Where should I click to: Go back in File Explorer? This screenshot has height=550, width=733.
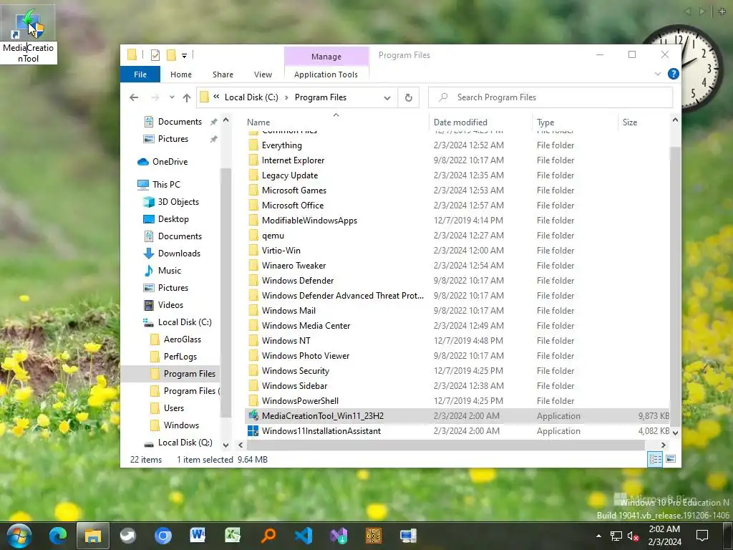[134, 97]
